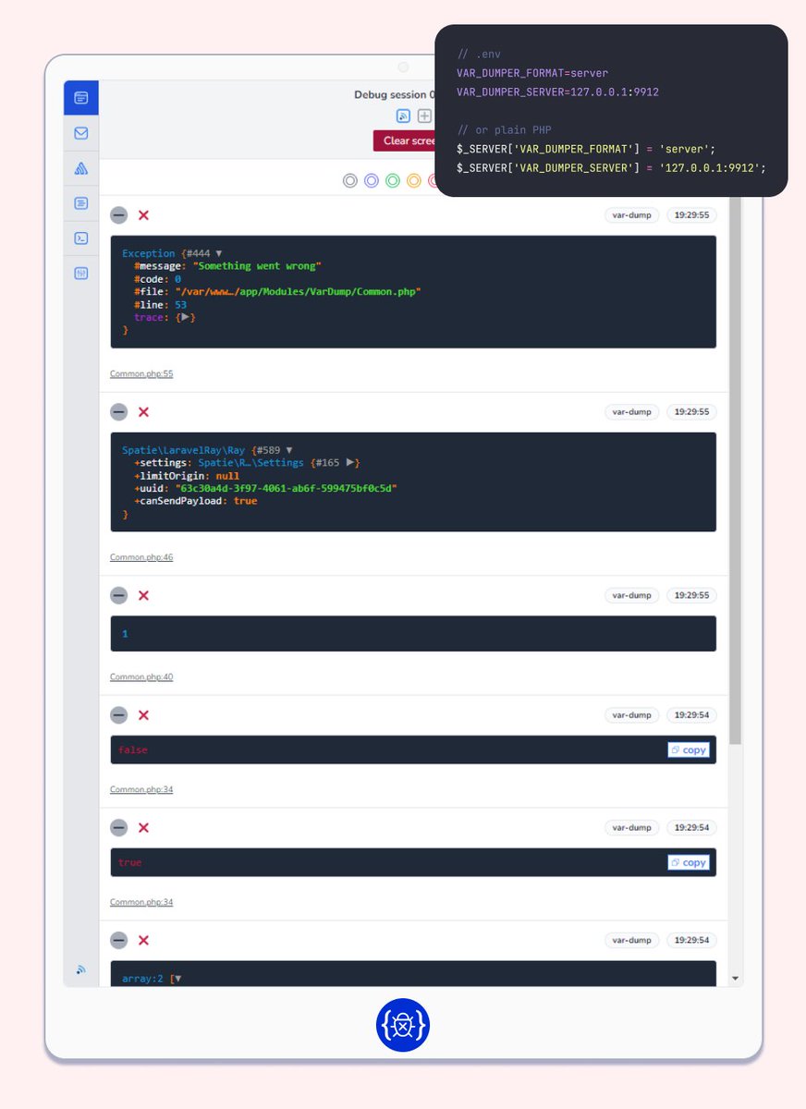This screenshot has height=1109, width=806.
Task: Click the "Something went wrong" message string
Action: (256, 266)
